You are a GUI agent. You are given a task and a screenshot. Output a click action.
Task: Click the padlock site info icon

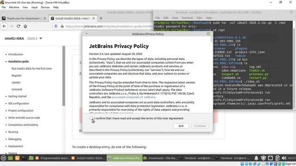tap(62, 26)
